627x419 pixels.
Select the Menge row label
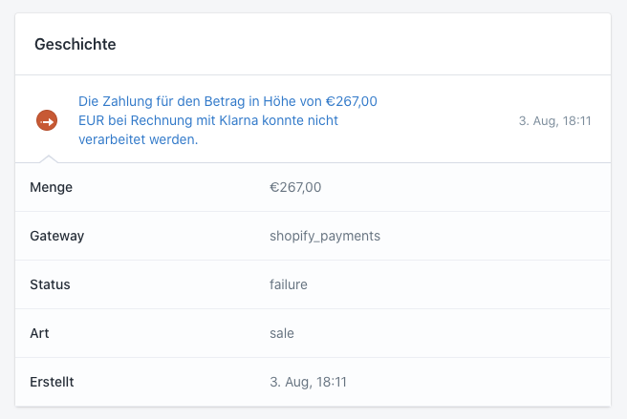52,187
